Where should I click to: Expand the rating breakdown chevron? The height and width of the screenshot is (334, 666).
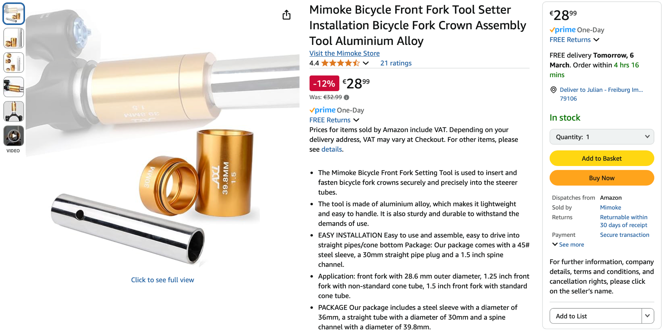tap(366, 63)
